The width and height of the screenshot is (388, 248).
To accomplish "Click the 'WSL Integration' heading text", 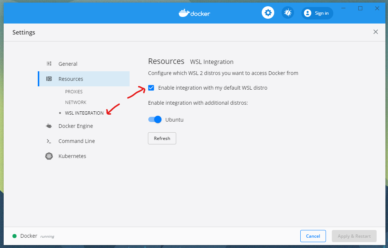I will tap(212, 62).
